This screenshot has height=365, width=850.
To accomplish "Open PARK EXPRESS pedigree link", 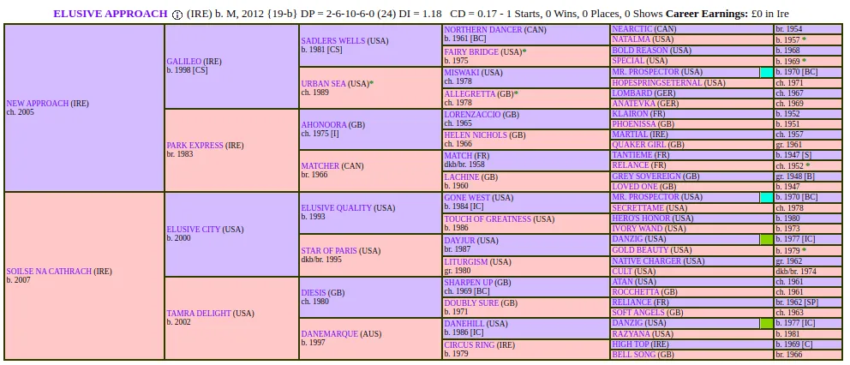I will tap(195, 146).
